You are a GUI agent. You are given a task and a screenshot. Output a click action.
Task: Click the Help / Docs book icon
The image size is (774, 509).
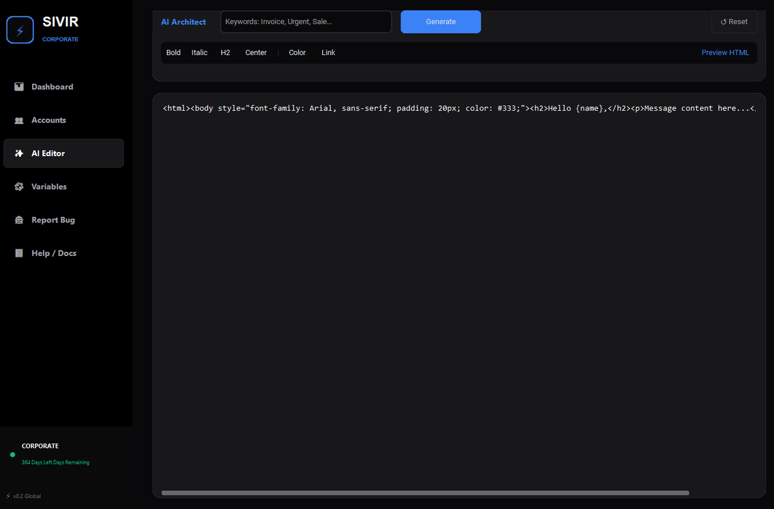(19, 253)
